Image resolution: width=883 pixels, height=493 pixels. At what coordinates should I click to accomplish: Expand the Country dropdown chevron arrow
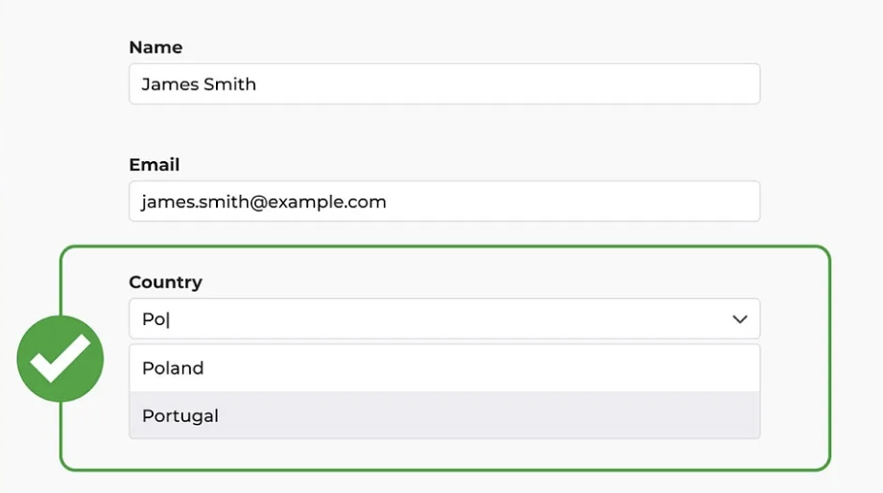click(x=739, y=319)
